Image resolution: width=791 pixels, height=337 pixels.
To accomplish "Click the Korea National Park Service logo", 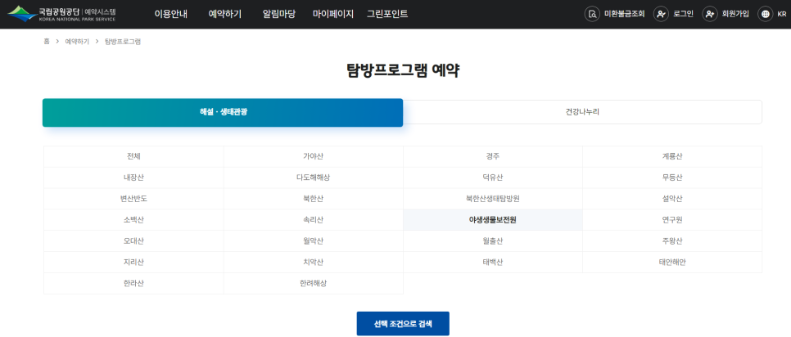I will [x=61, y=14].
